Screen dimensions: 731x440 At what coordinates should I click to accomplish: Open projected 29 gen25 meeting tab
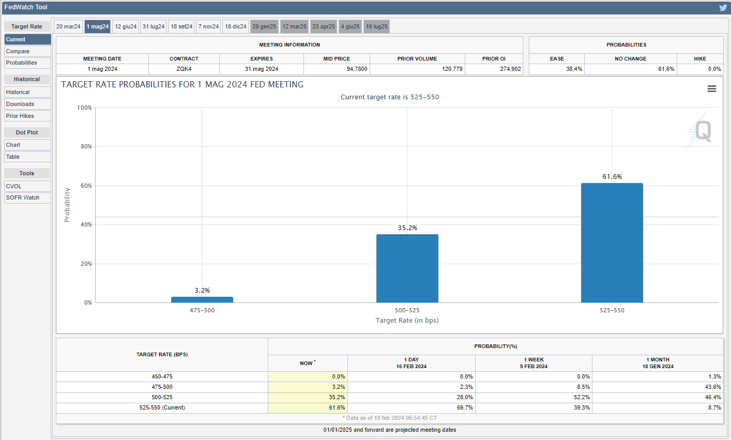click(264, 26)
